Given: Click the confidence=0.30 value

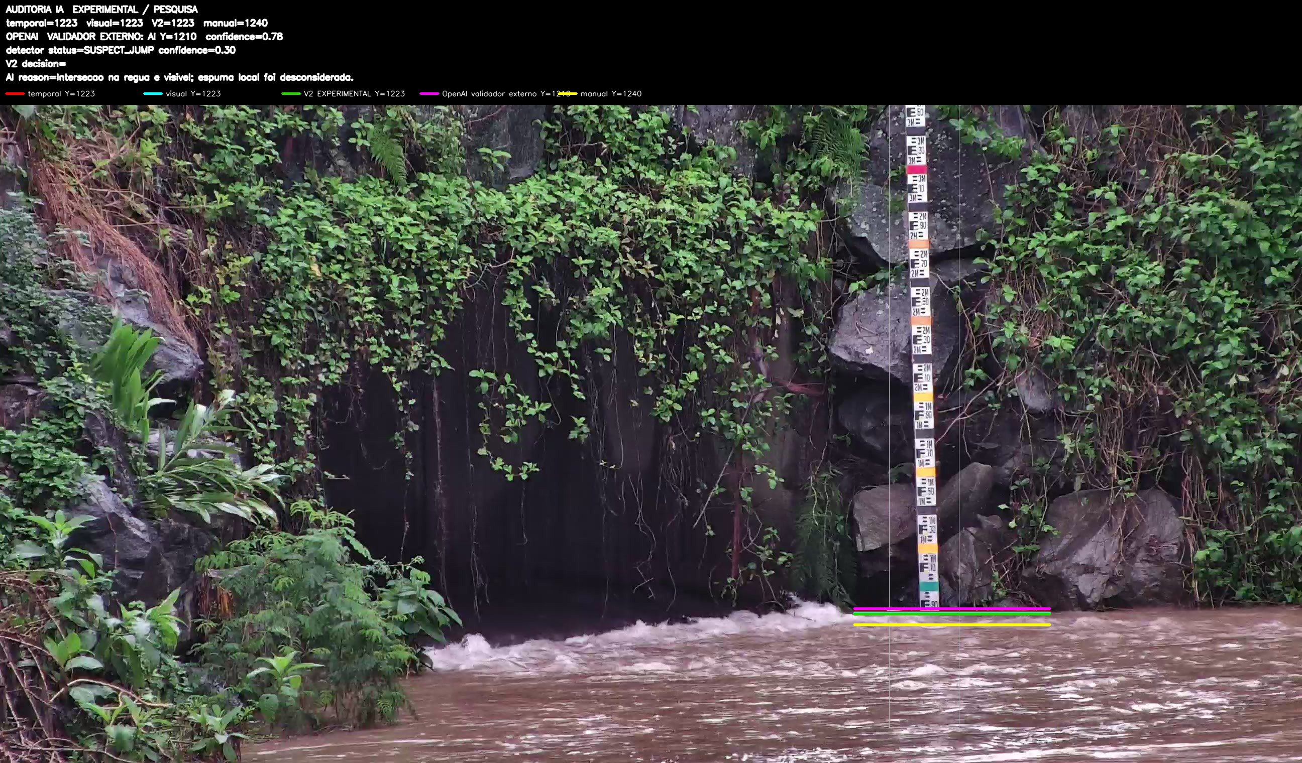Looking at the screenshot, I should coord(197,50).
